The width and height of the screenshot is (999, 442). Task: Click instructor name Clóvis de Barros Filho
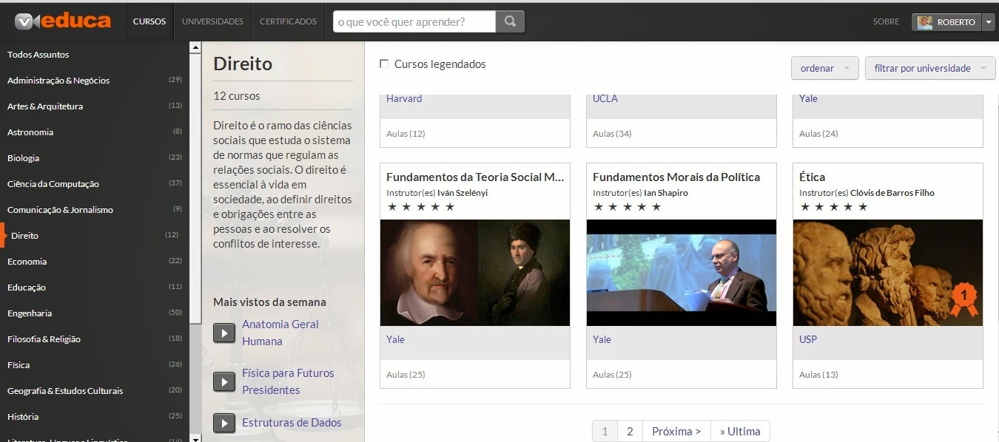[x=892, y=193]
